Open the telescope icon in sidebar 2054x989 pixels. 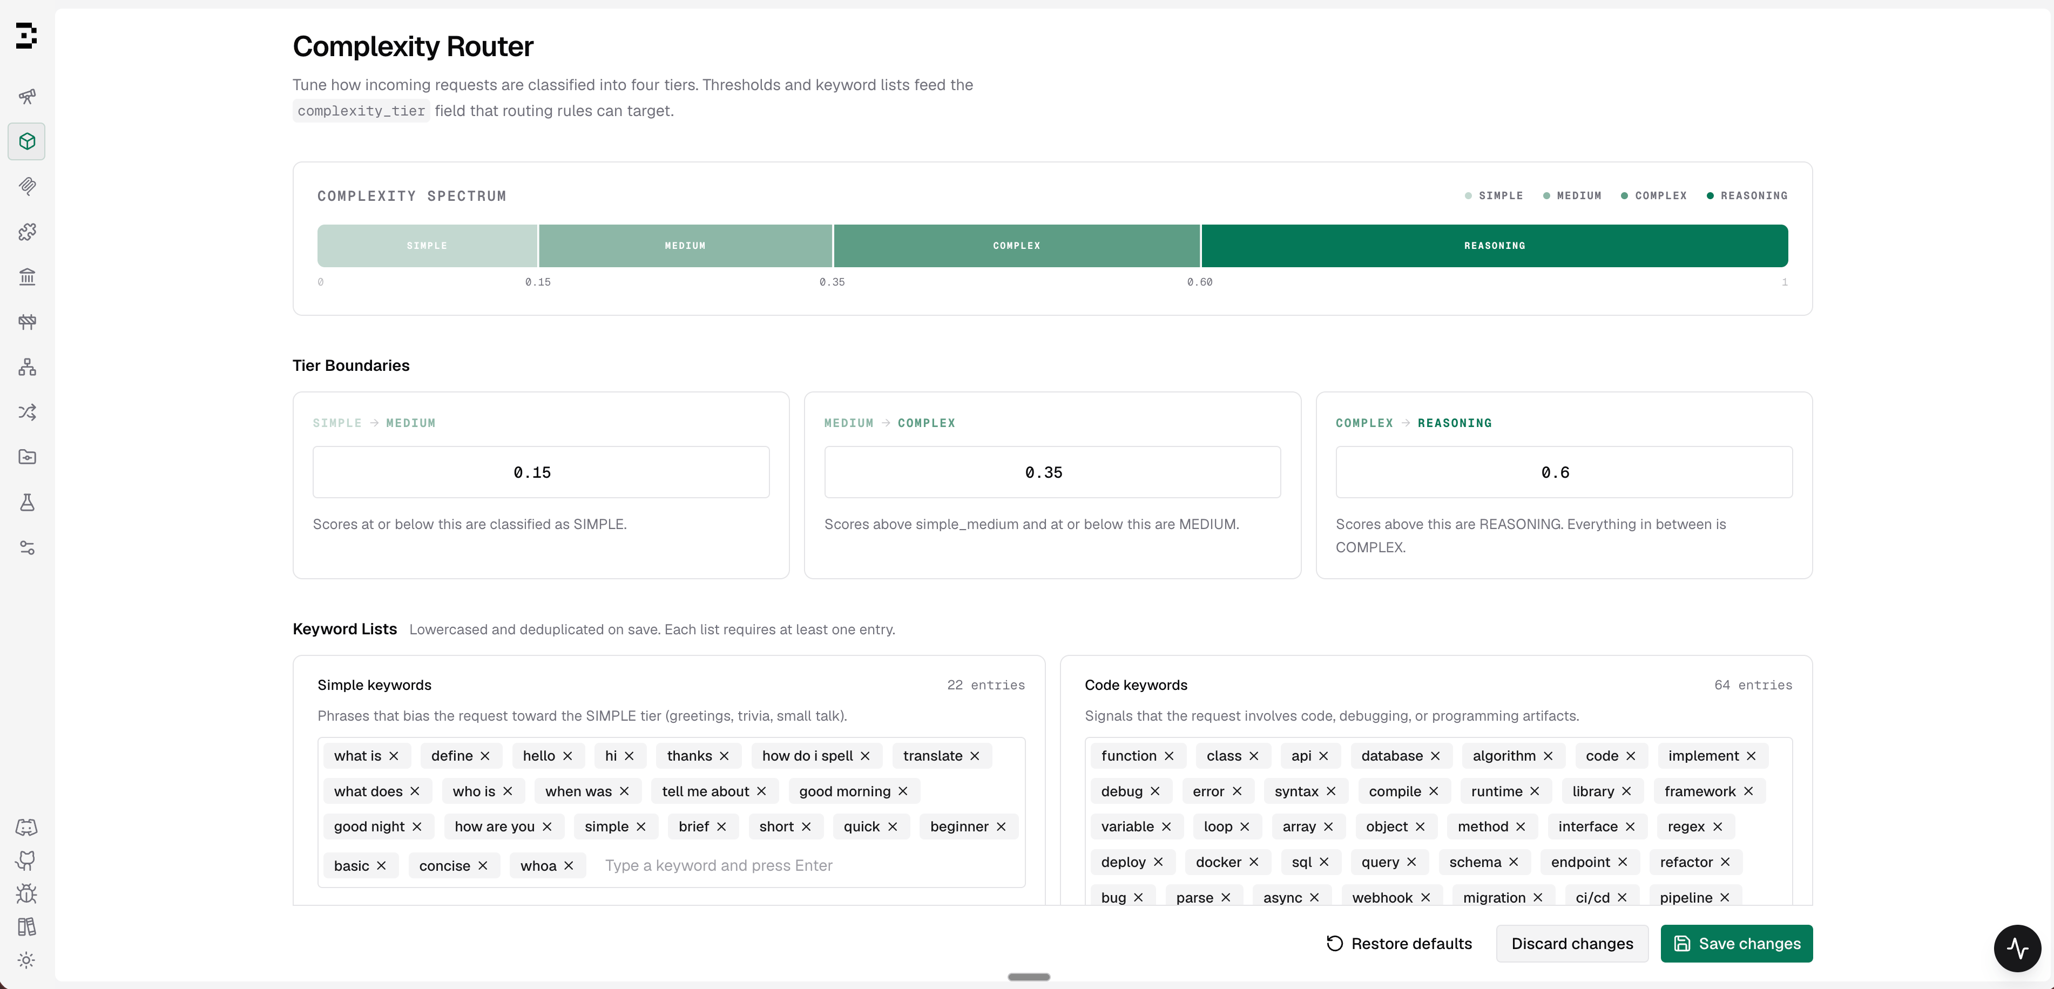point(27,97)
